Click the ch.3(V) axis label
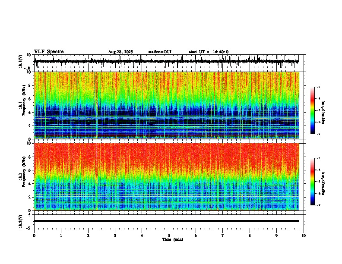The height and width of the screenshot is (264, 342). coord(21,221)
